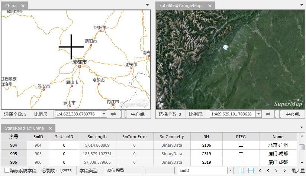Close the satellite@GoogleMaps tab
Viewport: 306px width, 176px height.
pos(210,6)
